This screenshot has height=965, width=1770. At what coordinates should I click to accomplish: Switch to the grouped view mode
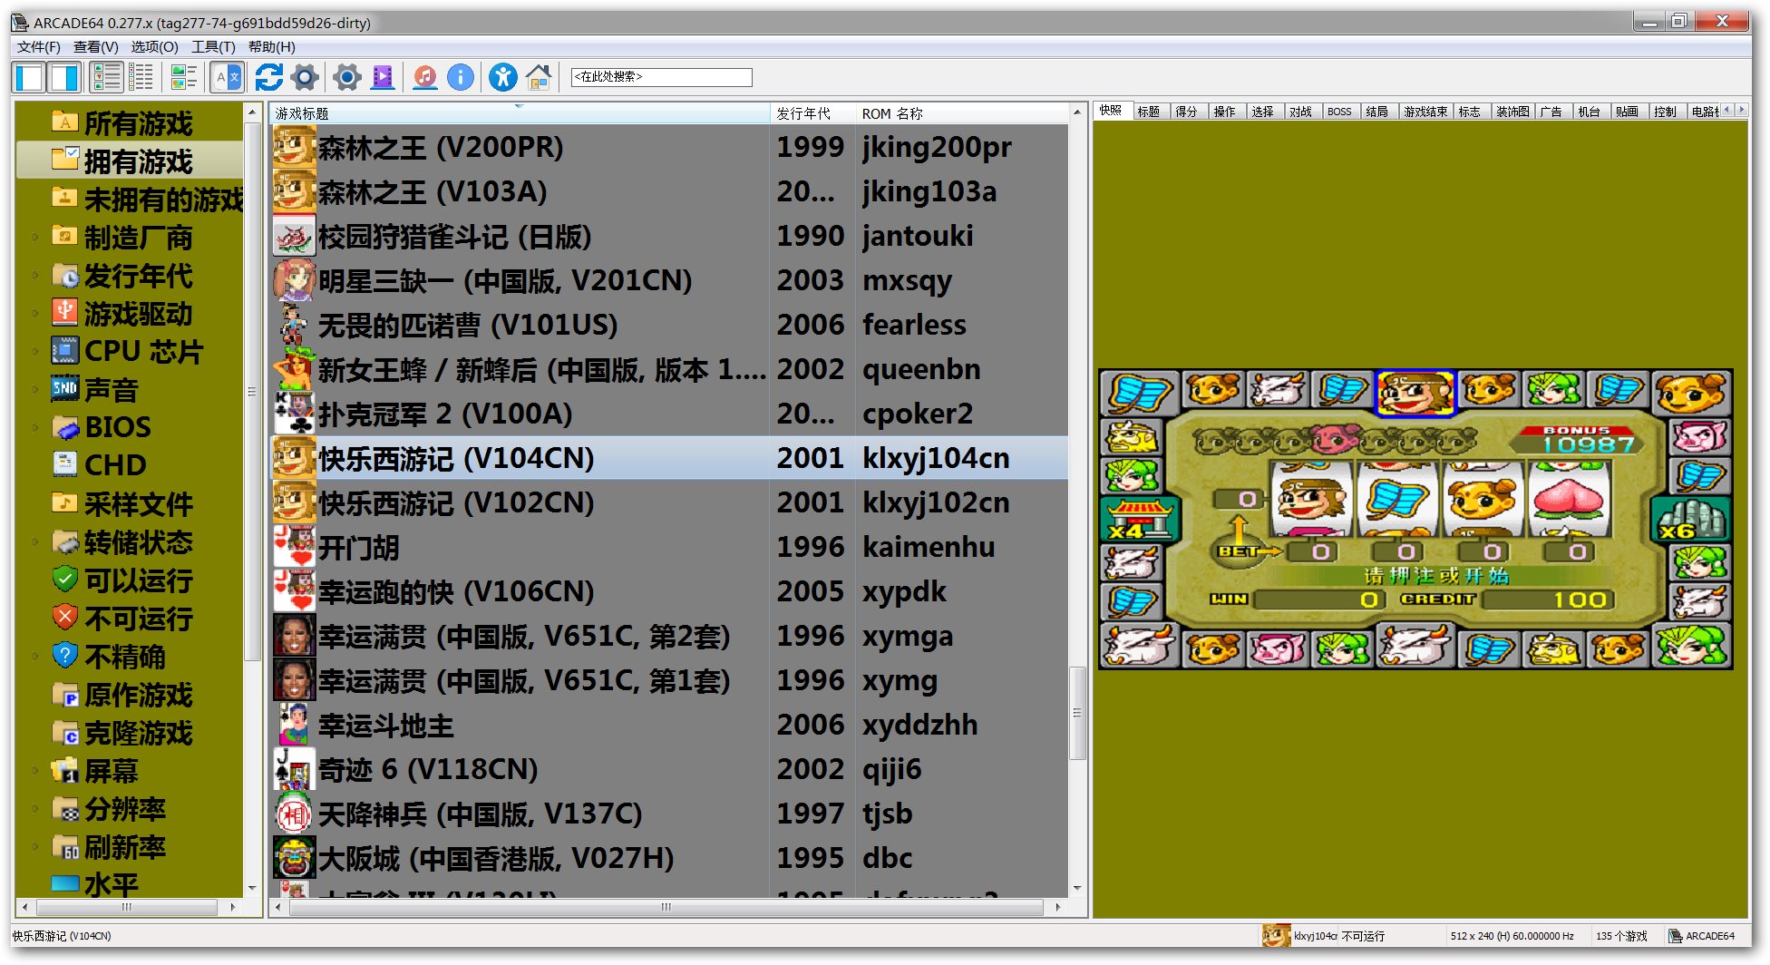[x=184, y=78]
